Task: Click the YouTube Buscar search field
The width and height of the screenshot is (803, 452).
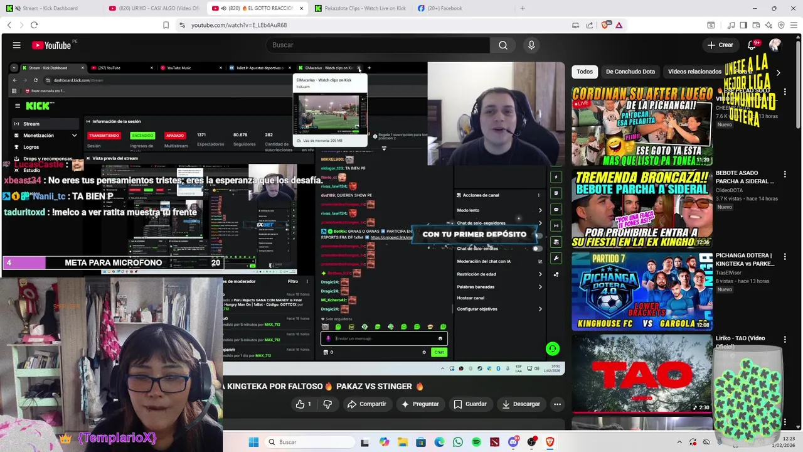Action: click(377, 45)
